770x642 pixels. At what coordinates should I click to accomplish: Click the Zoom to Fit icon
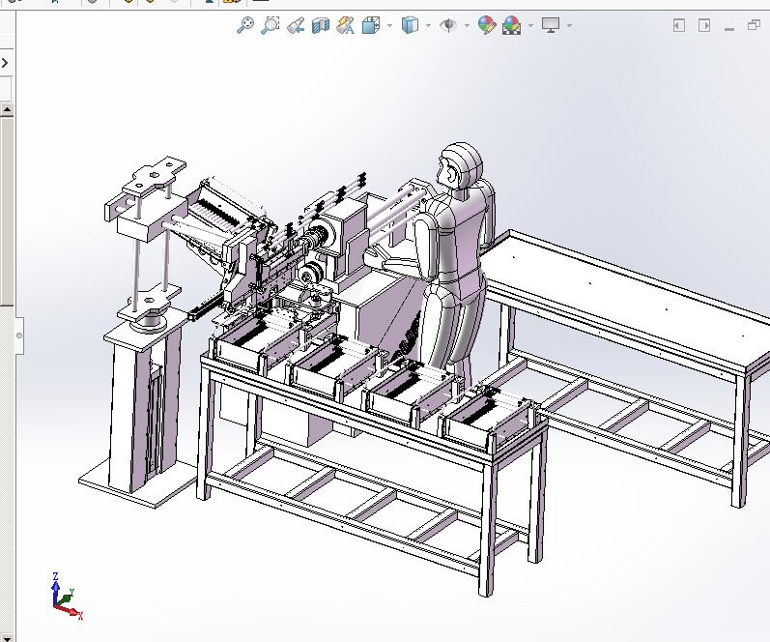(245, 25)
